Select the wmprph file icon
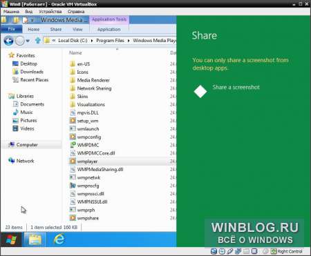 click(73, 210)
